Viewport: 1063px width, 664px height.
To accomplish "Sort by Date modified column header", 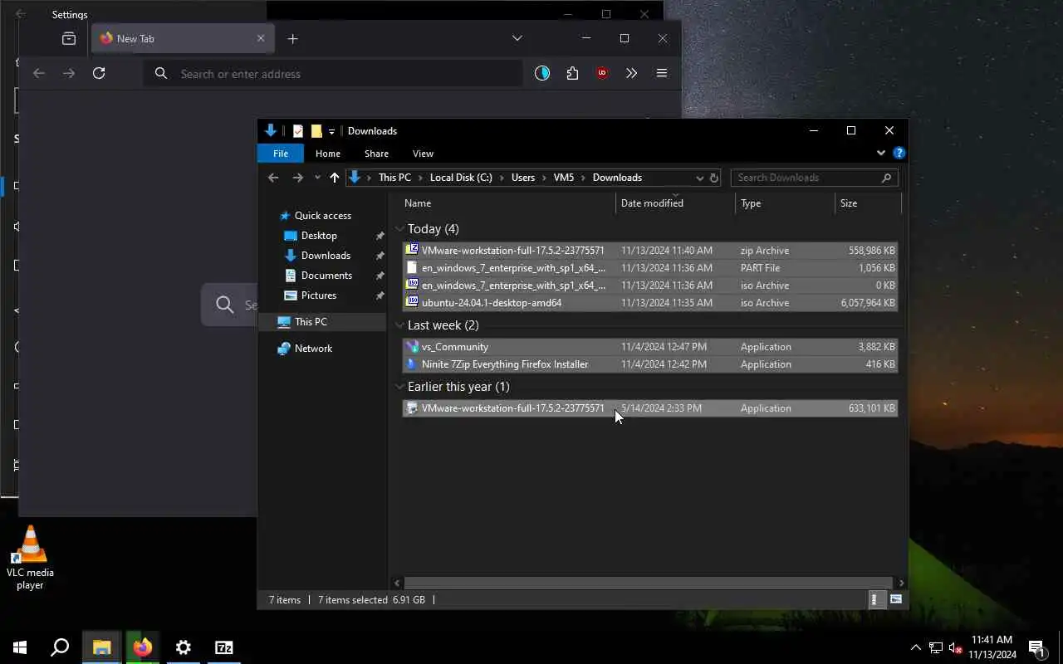I will [x=675, y=203].
